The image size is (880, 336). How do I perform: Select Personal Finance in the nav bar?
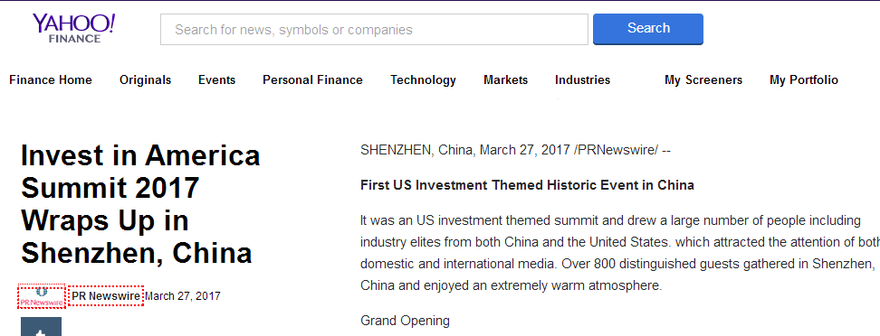(x=312, y=80)
